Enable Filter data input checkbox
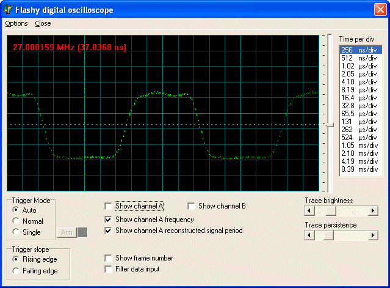This screenshot has width=390, height=288. coord(108,269)
